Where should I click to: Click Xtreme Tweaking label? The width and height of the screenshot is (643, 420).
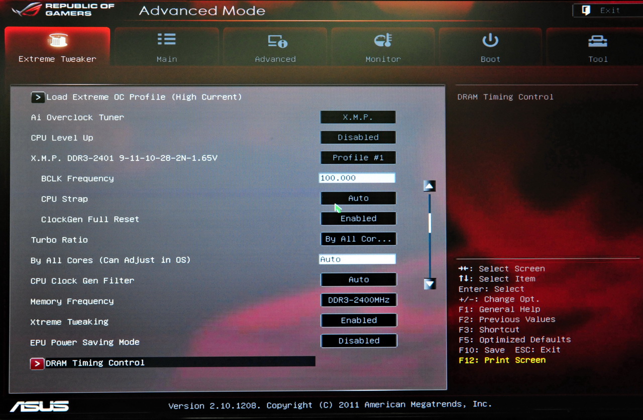click(x=69, y=322)
